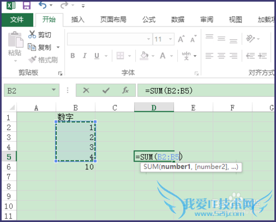Click the font color A icon
Screen dimensions: 276x222
[163, 56]
